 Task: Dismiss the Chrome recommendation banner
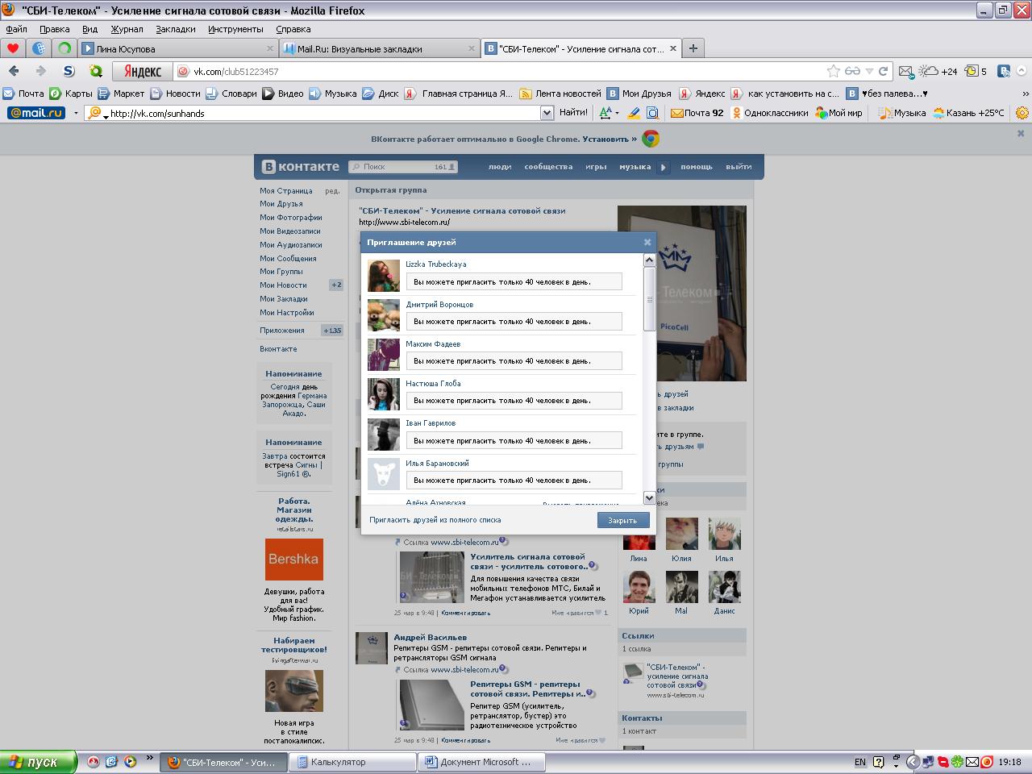click(1021, 133)
